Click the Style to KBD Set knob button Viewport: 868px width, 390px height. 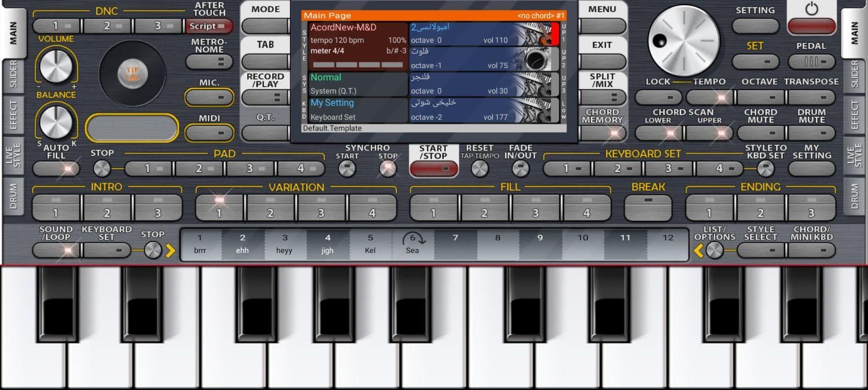pos(765,169)
